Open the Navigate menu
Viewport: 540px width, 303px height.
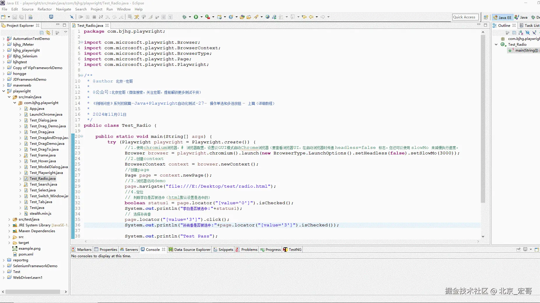pos(64,9)
